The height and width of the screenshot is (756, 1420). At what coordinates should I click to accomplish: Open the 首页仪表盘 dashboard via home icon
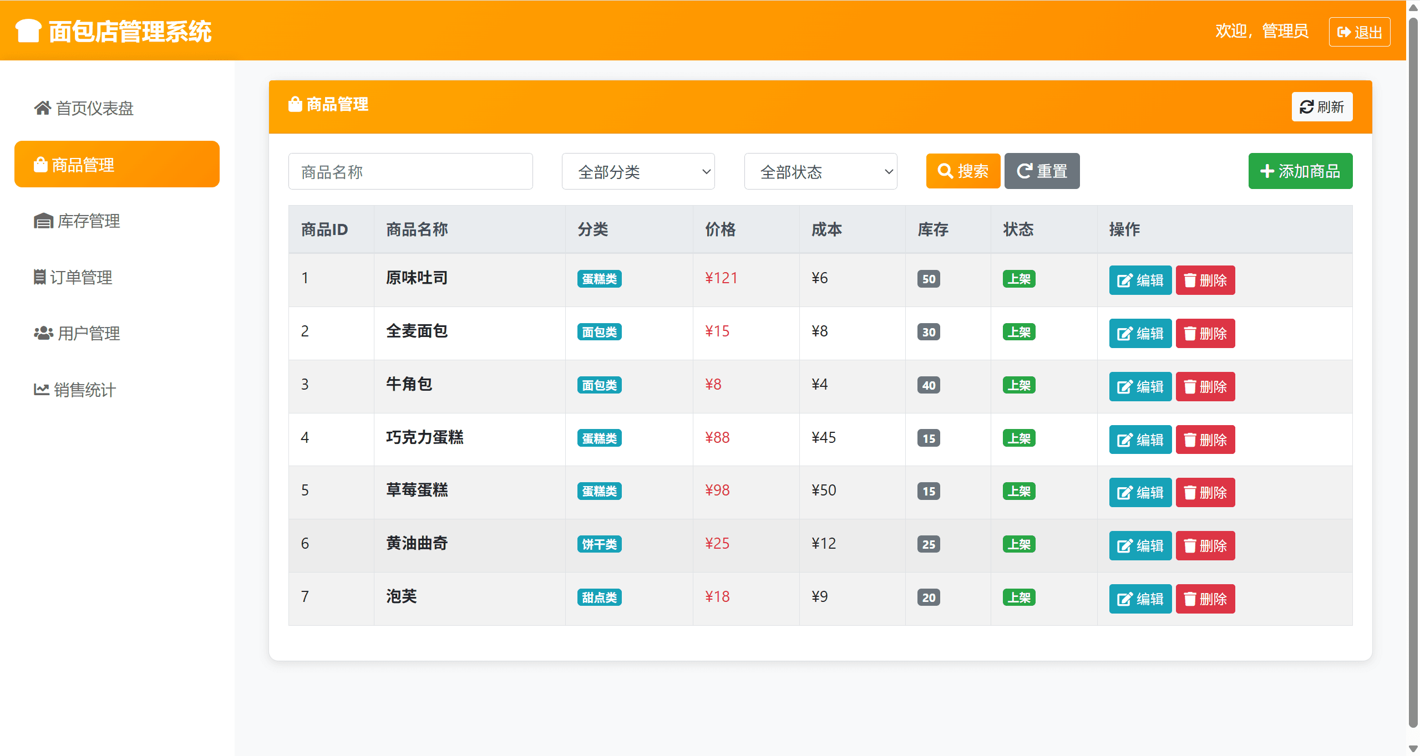click(43, 108)
